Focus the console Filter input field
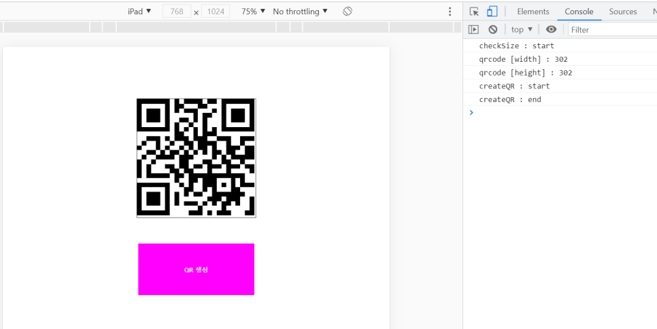Viewport: 657px width, 329px height. [613, 29]
